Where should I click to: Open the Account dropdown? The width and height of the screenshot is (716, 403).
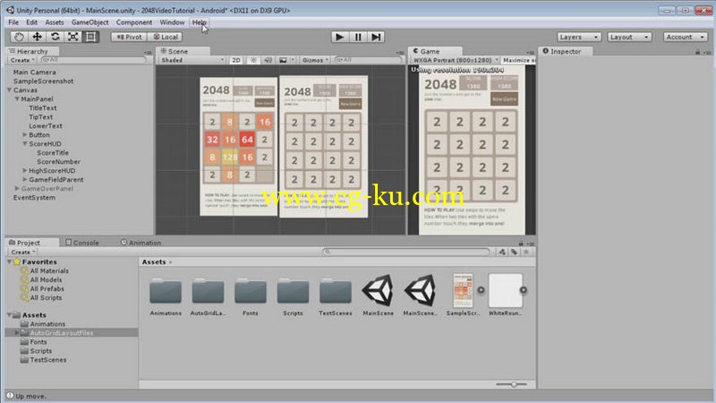point(685,37)
